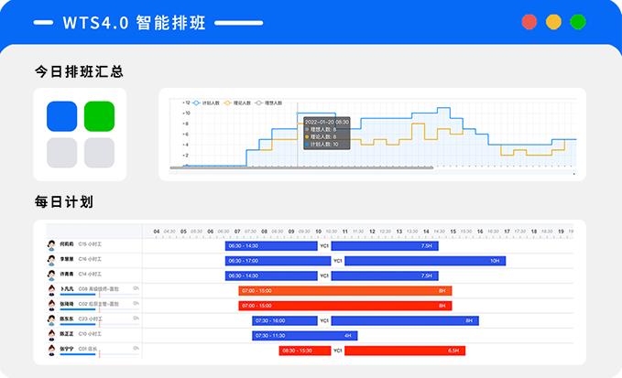
Task: Click avatar of employee with C23 role
Action: click(x=52, y=320)
